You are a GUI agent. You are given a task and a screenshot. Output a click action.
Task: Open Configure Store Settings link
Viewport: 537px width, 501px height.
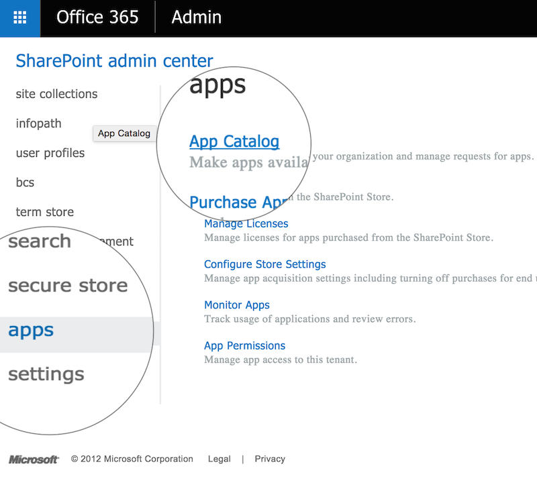tap(265, 264)
